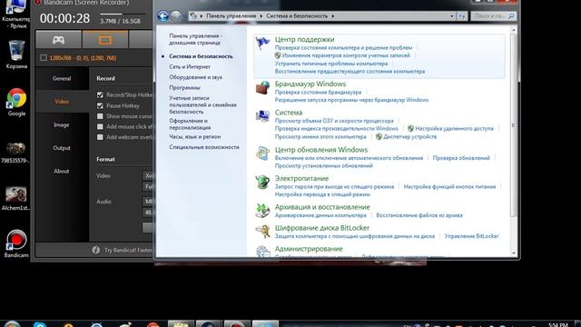Select Сеть и Интернет in sidebar
Screen dimensions: 581x327
[x=190, y=66]
